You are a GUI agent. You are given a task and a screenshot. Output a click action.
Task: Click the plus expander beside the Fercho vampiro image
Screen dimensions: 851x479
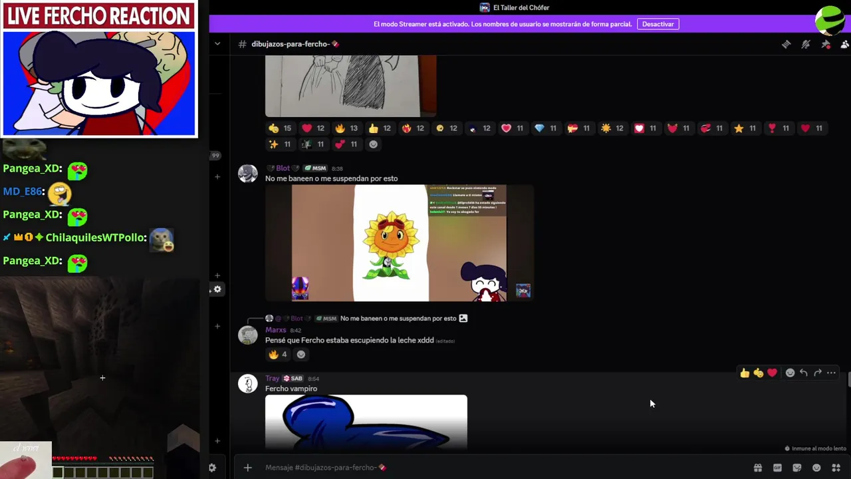217,441
